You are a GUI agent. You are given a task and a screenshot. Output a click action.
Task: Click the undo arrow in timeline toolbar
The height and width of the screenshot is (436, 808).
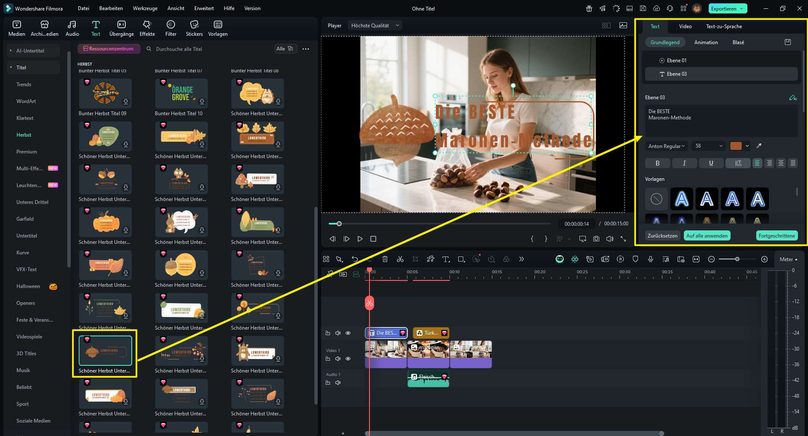[x=355, y=259]
